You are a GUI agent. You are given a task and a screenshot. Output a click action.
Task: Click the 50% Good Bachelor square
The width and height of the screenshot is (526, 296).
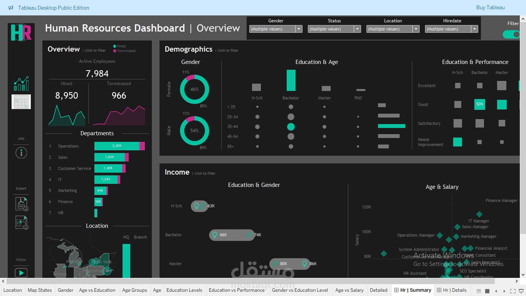(480, 104)
